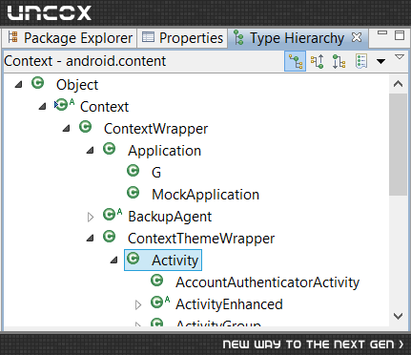The width and height of the screenshot is (411, 355).
Task: Collapse the ContextWrapper node
Action: [x=67, y=129]
